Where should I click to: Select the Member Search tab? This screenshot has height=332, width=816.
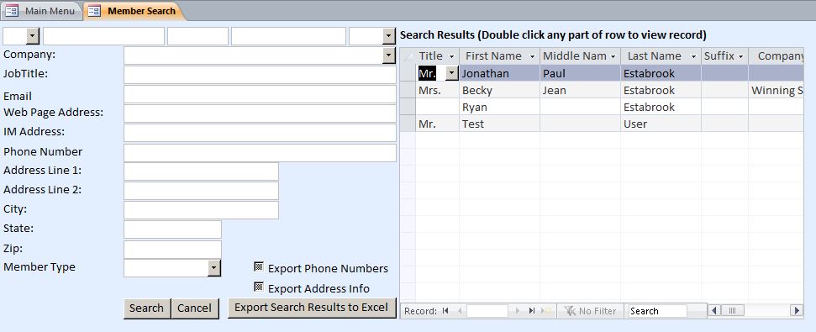tap(134, 10)
